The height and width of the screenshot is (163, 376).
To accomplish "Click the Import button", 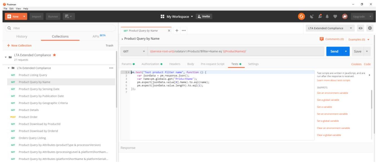I will pos(36,17).
